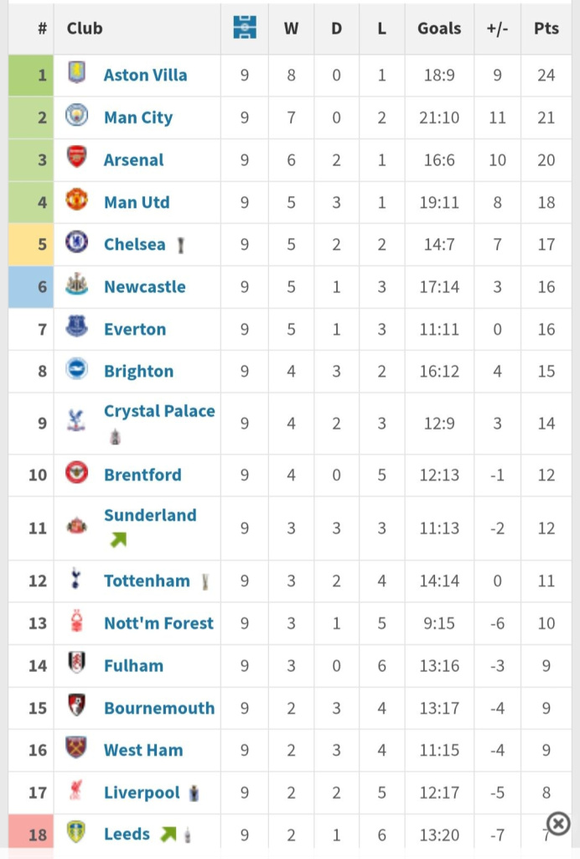Click the Man Utd club crest
This screenshot has height=859, width=580.
point(76,201)
